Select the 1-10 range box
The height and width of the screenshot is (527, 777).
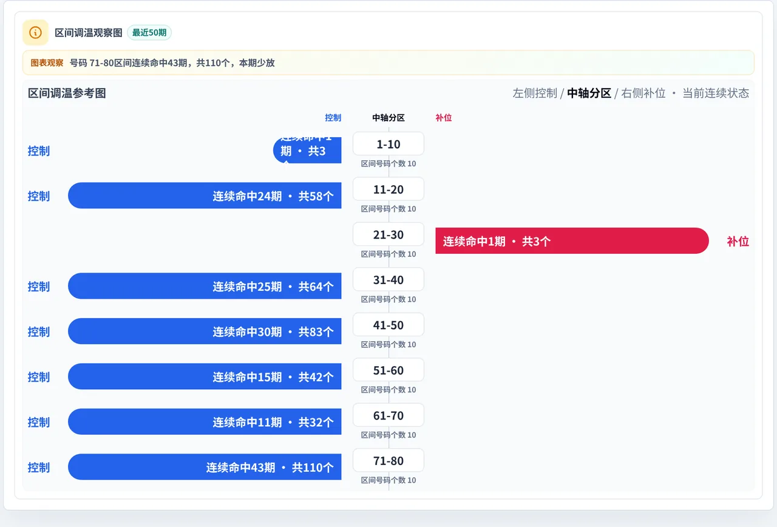tap(388, 144)
